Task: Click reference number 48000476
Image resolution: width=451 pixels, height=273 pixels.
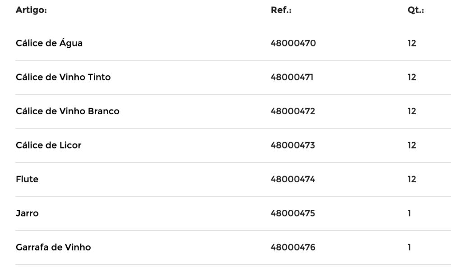Action: 293,247
